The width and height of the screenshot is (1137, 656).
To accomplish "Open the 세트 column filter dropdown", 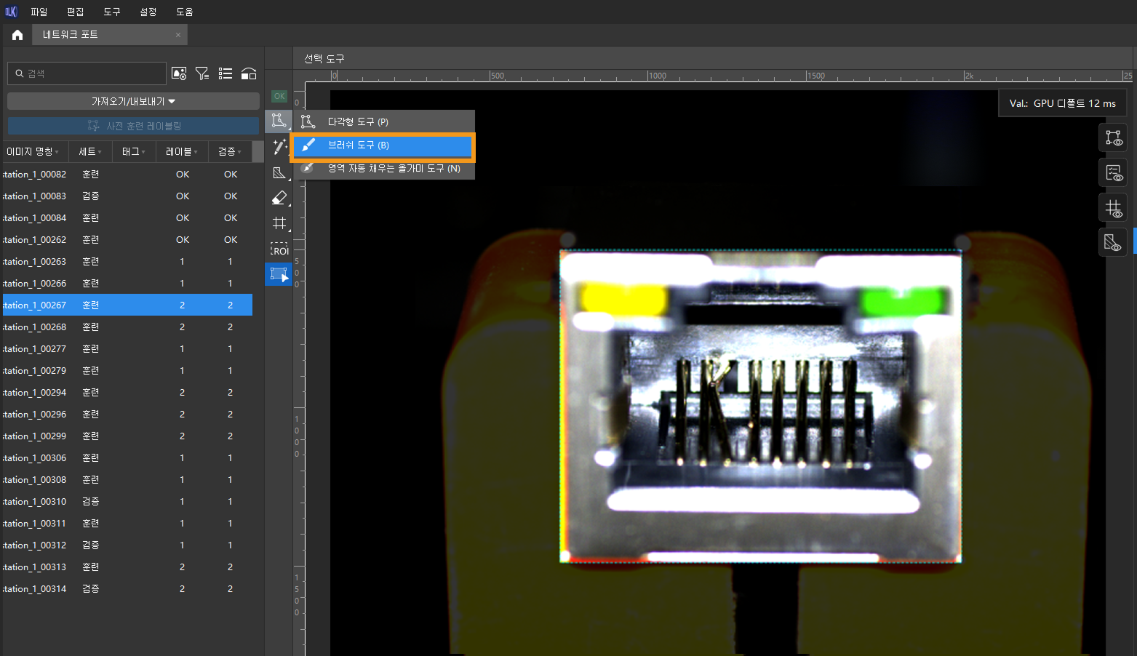I will (89, 151).
